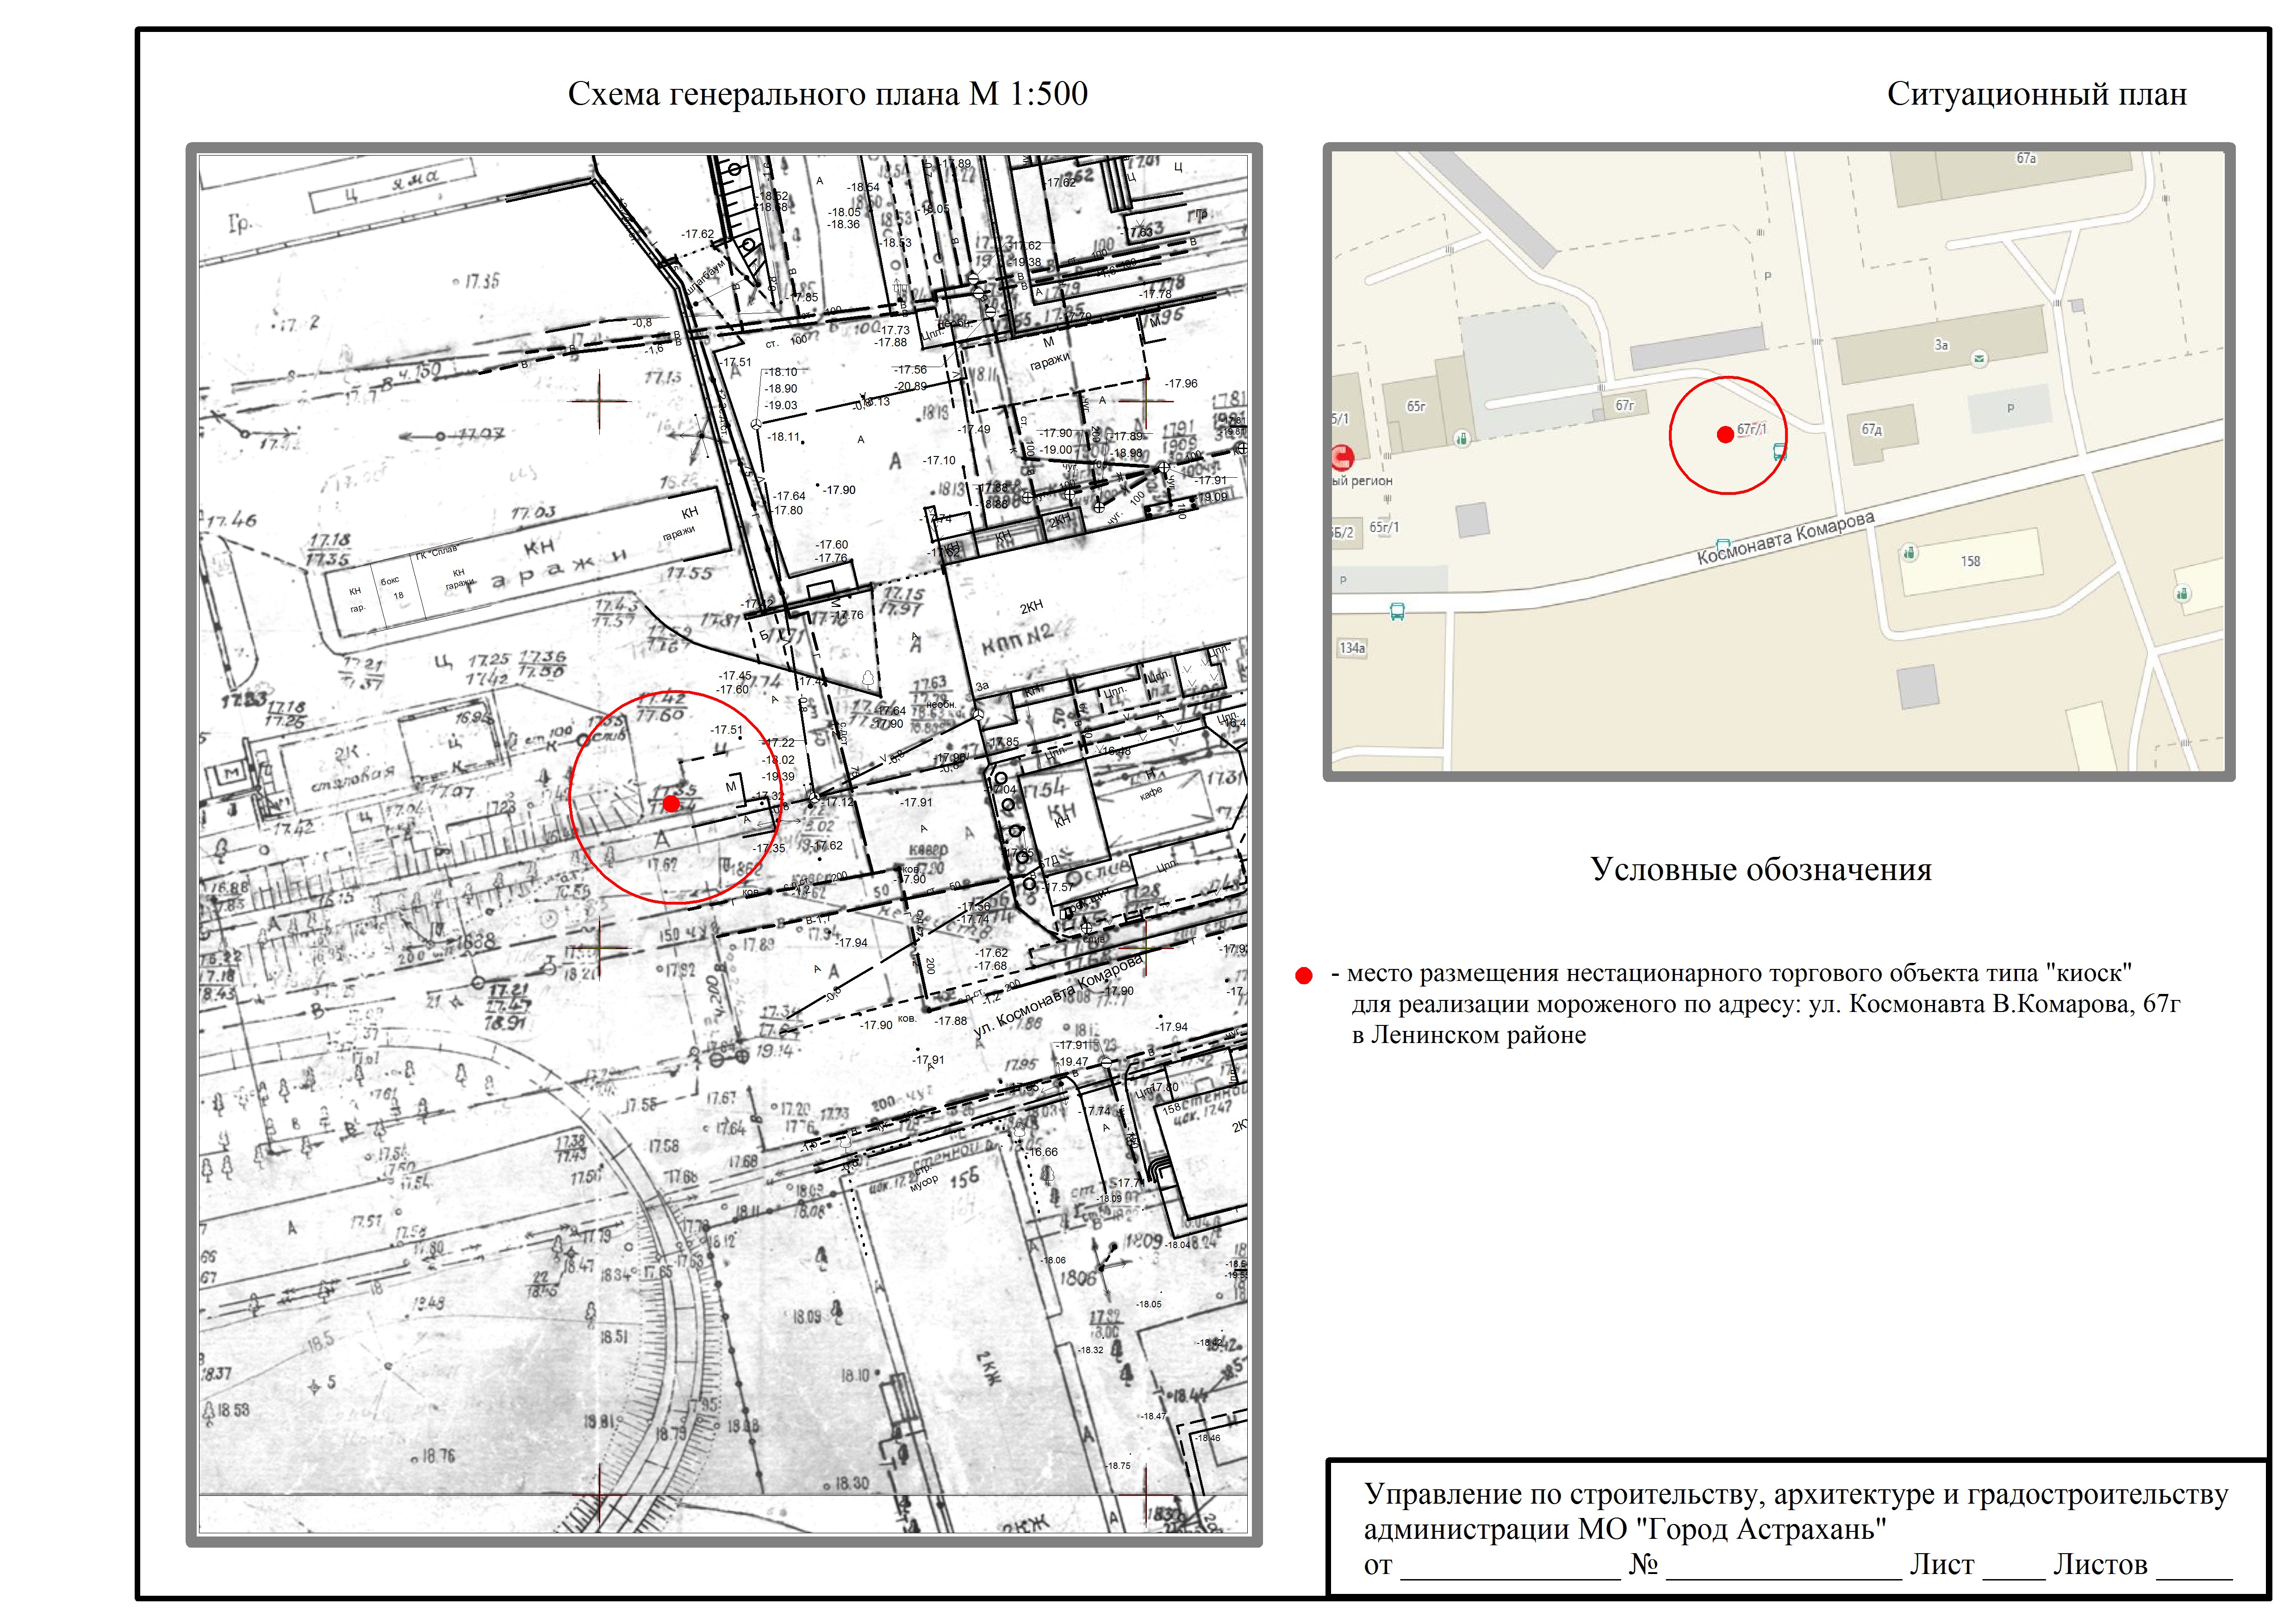Click bus stop icon near building 134а
2296x1624 pixels.
(x=1397, y=611)
